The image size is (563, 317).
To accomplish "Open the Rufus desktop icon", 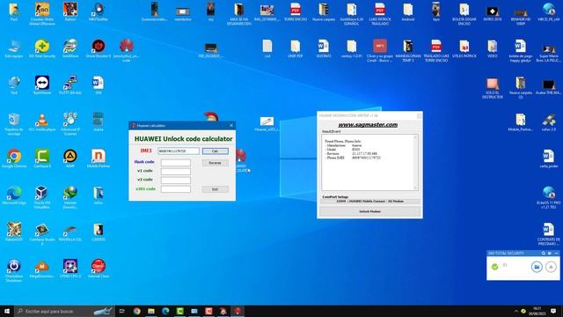I will click(x=549, y=122).
